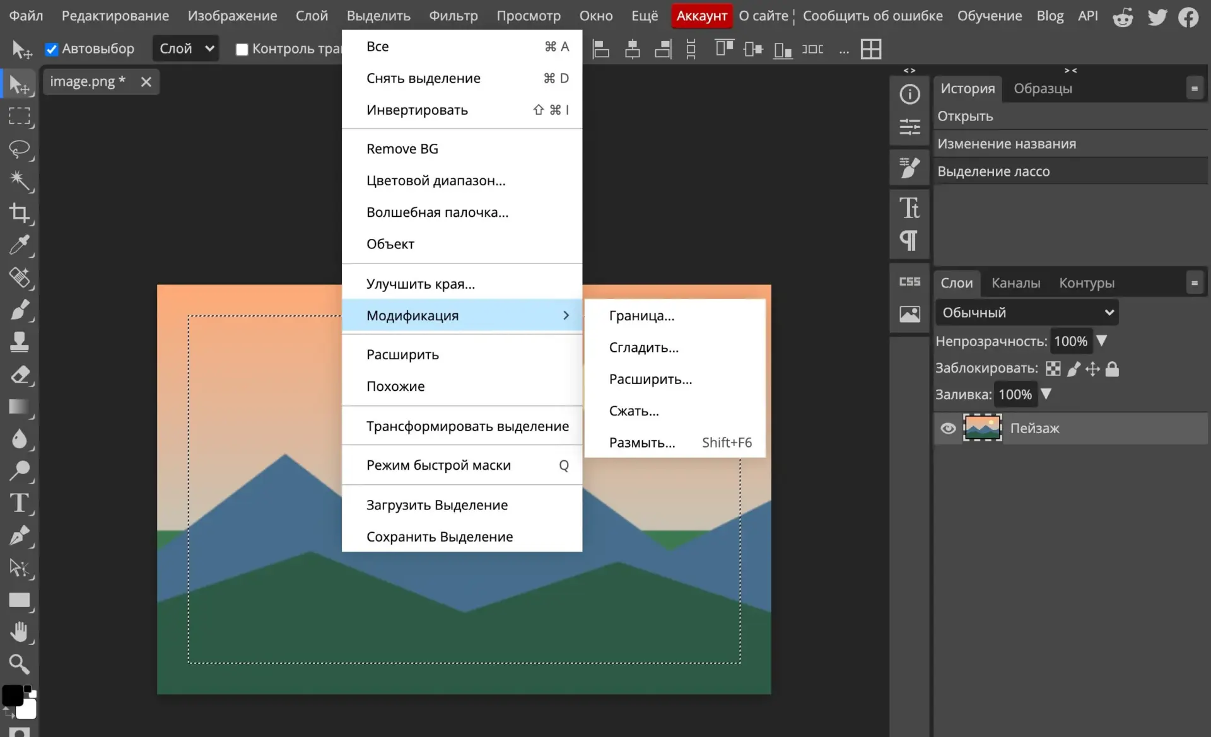Image resolution: width=1211 pixels, height=737 pixels.
Task: Open the Обычный blend mode dropdown
Action: (1026, 313)
